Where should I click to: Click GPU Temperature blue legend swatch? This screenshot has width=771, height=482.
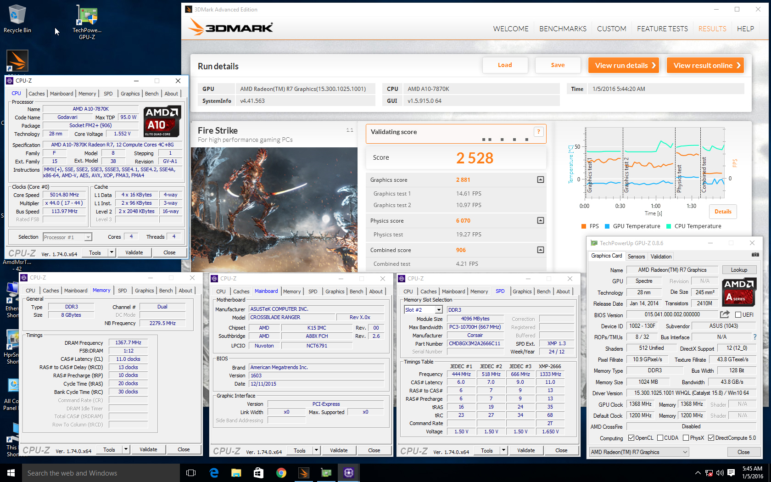pyautogui.click(x=607, y=226)
